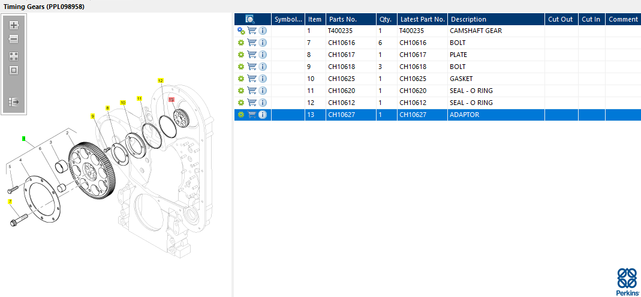
Task: Sort by Latest Part No. column header
Action: click(x=422, y=19)
